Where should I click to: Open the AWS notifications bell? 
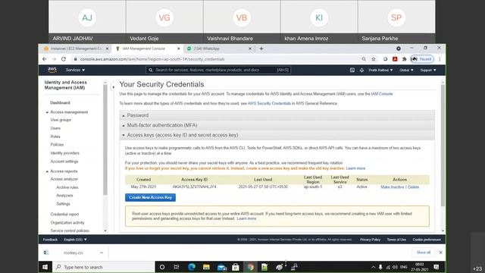(x=361, y=71)
